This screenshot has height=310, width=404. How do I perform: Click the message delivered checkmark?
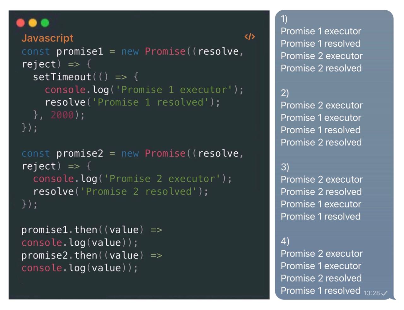(384, 293)
